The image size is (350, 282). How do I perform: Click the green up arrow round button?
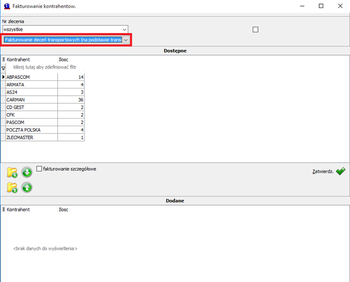pos(27,188)
